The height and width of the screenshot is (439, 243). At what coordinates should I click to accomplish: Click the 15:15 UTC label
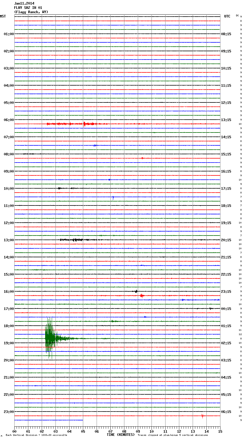coord(226,154)
